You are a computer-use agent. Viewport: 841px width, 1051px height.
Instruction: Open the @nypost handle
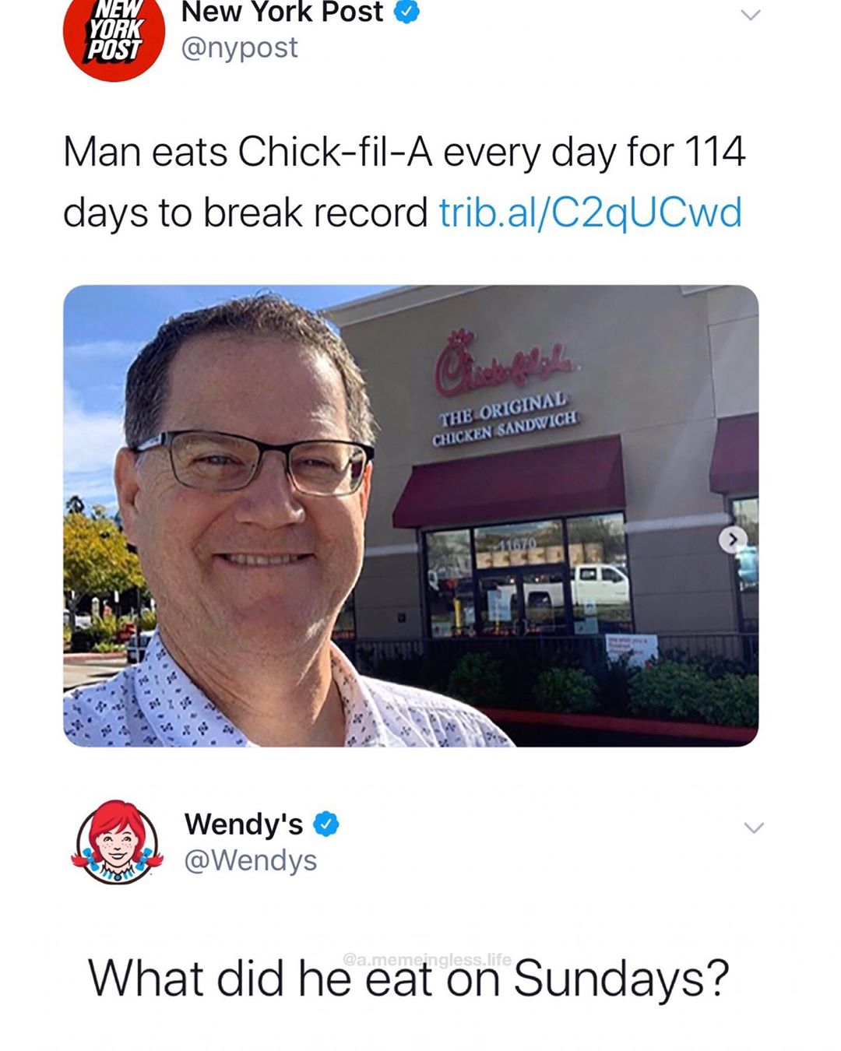(x=240, y=47)
